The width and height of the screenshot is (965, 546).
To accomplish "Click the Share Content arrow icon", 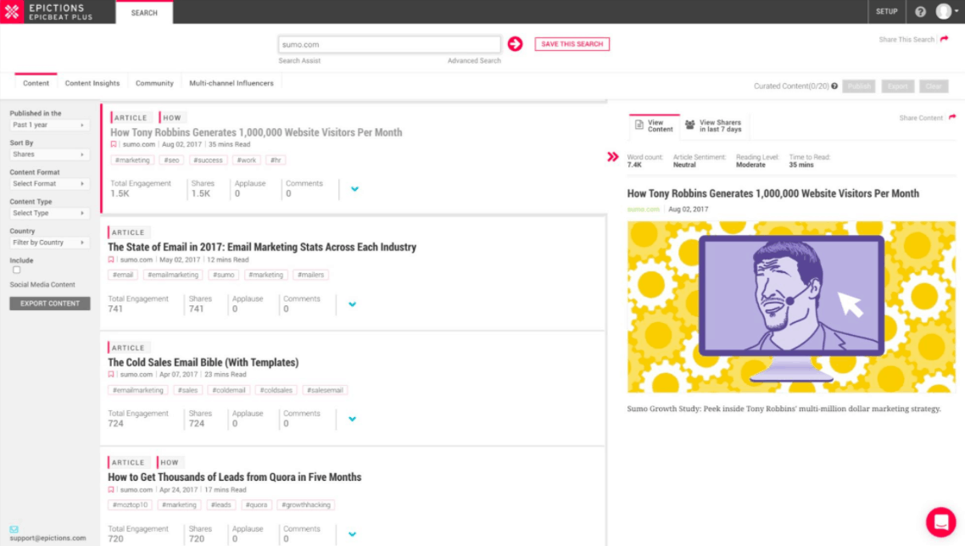I will [x=952, y=117].
